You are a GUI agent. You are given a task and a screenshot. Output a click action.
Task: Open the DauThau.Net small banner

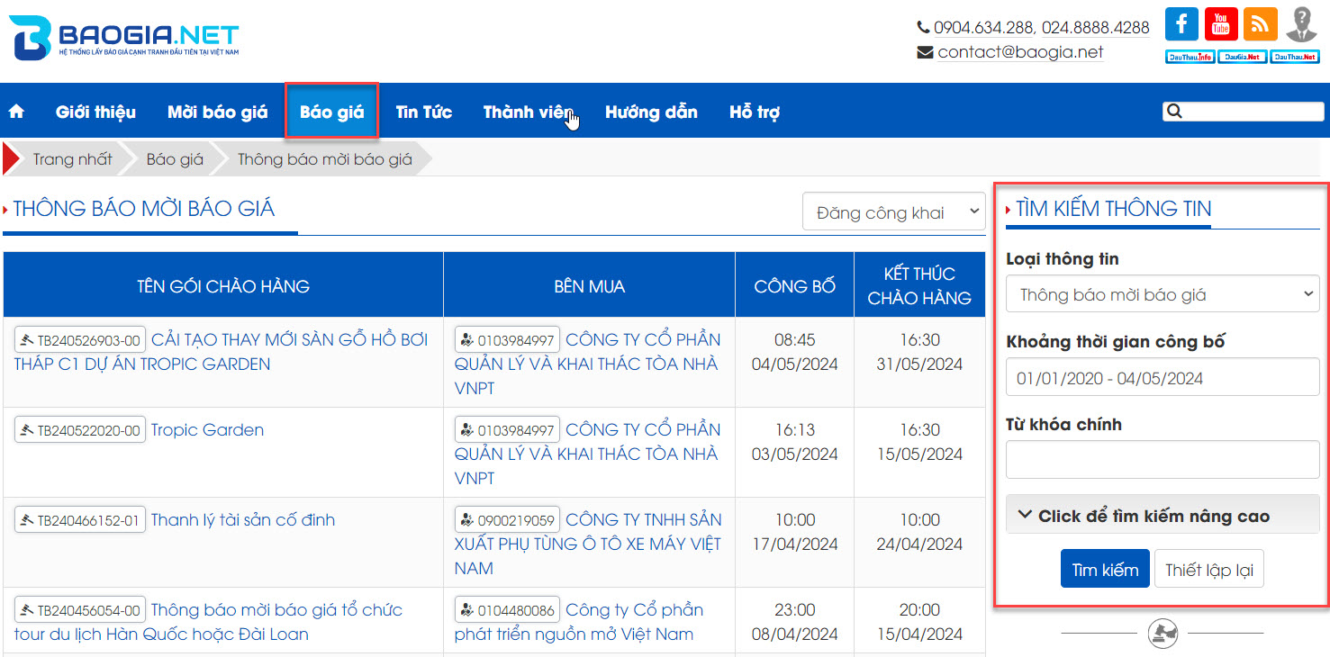[x=1294, y=57]
